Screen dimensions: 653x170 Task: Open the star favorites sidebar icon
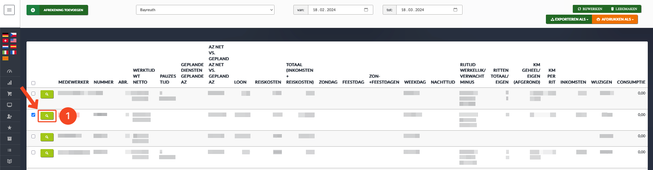[9, 128]
